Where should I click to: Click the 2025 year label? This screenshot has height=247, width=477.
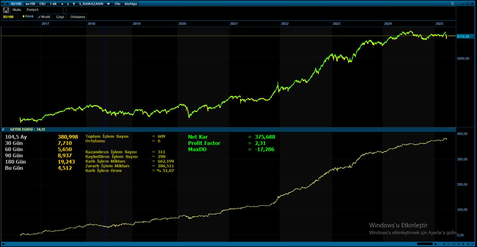click(439, 24)
